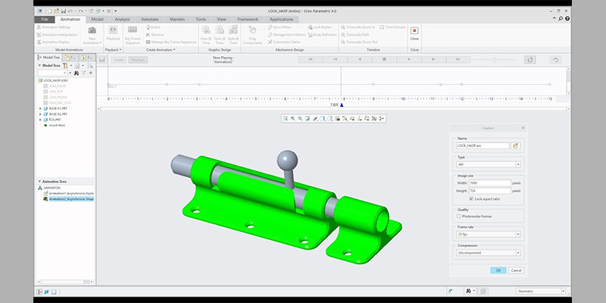606x303 pixels.
Task: Click the Trans @ Time icon
Action: (219, 30)
